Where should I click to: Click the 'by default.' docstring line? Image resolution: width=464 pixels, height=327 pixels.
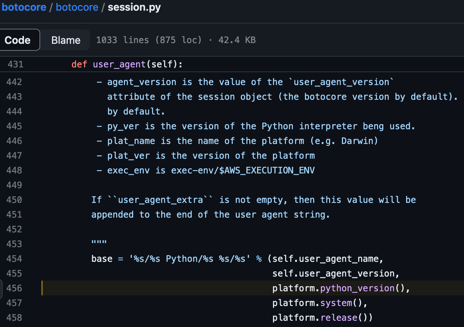[136, 111]
